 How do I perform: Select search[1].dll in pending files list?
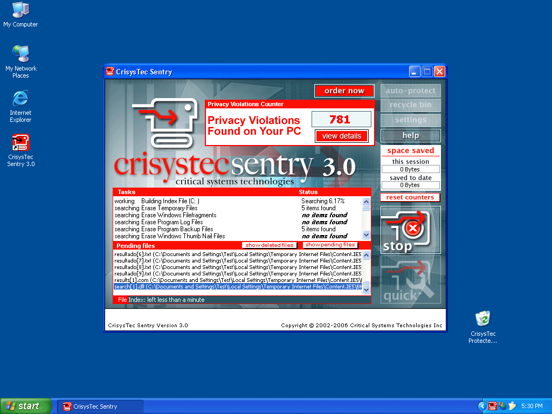coord(237,287)
